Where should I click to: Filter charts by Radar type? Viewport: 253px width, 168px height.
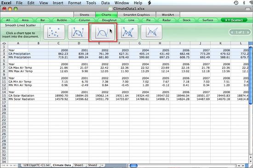coord(167,20)
